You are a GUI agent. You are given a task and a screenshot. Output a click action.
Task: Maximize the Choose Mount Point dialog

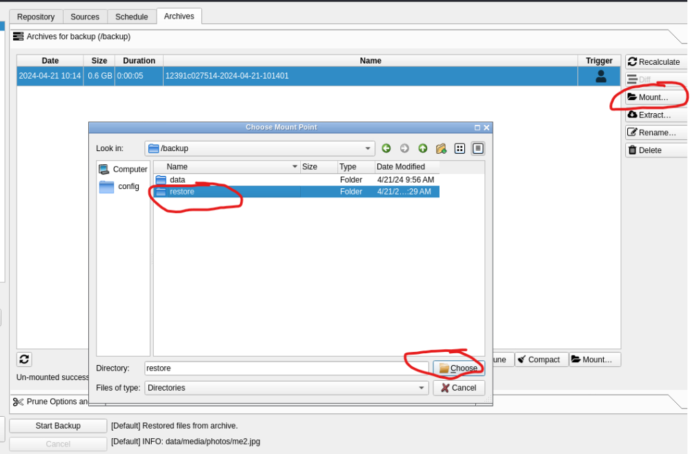click(x=477, y=128)
